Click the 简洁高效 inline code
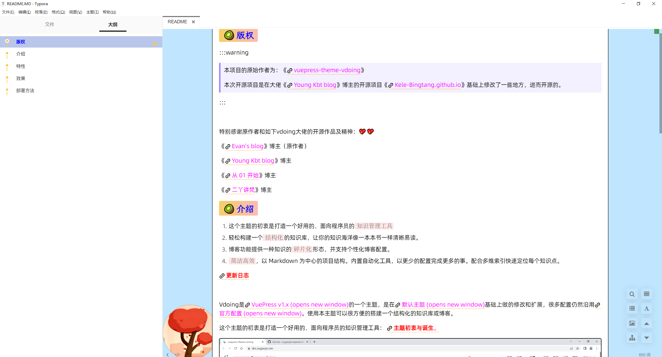The image size is (662, 357). coord(243,261)
